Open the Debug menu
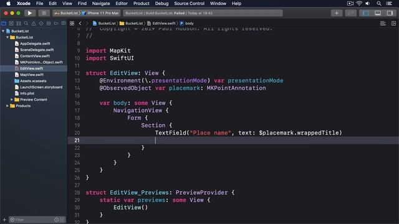Image resolution: width=399 pixels, height=224 pixels. tap(161, 4)
